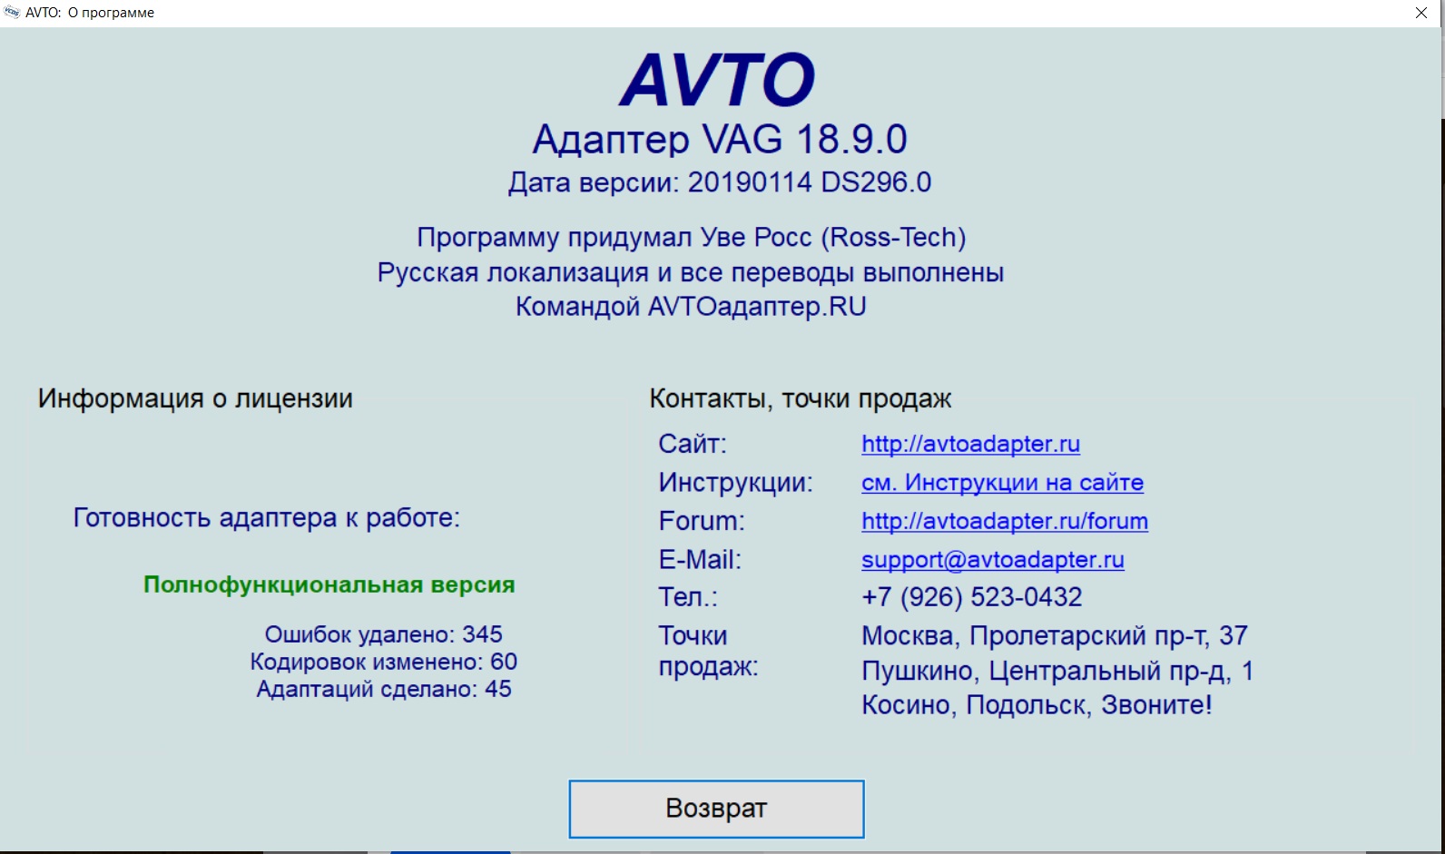Click the large AVTO logo heading
Image resolution: width=1445 pixels, height=854 pixels.
click(717, 80)
